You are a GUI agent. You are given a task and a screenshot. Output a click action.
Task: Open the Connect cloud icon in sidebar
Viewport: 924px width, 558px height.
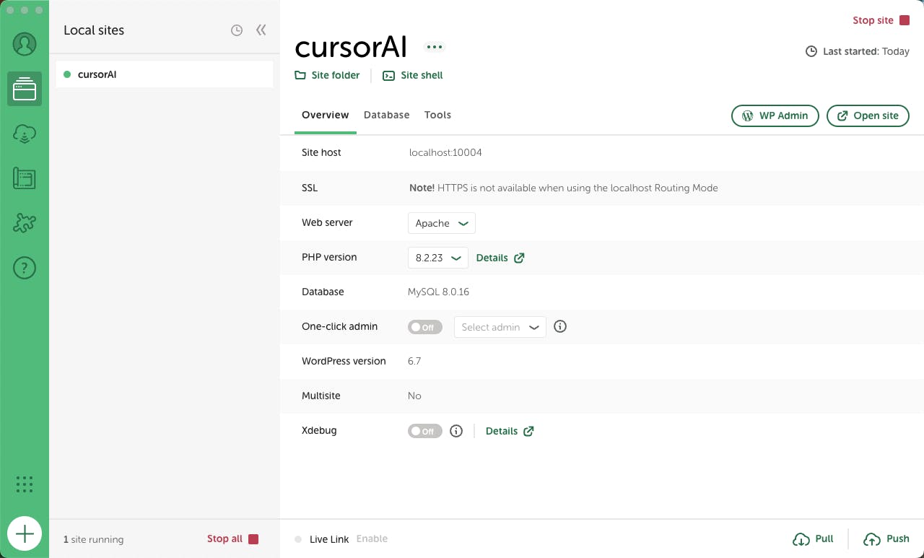click(x=25, y=134)
